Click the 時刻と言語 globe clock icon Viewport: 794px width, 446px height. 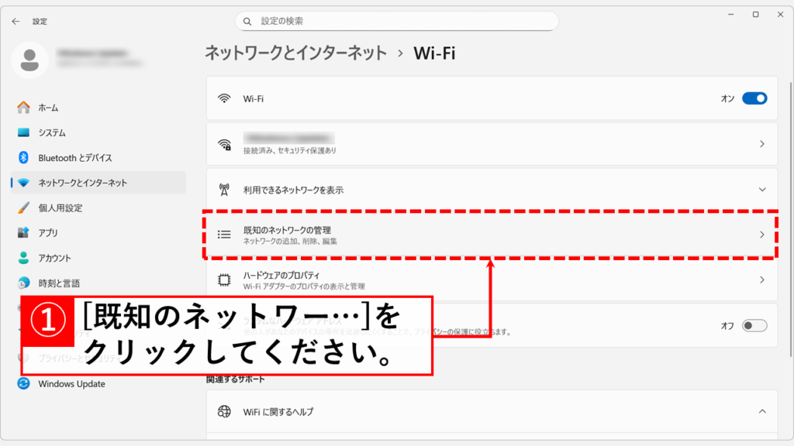23,283
